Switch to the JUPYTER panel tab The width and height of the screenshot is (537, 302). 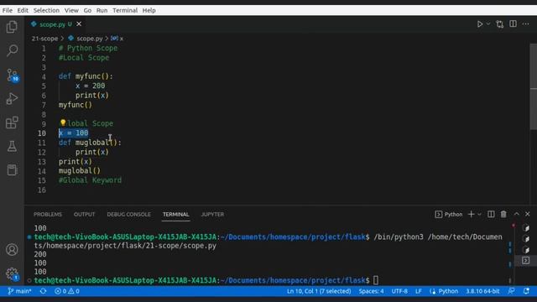[x=212, y=215]
